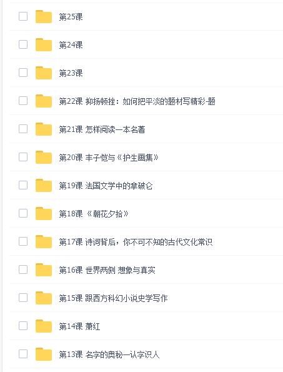This screenshot has width=283, height=372.
Task: Click folder icon beside 第15课 跟西方科幻小说史学写作
Action: click(x=44, y=298)
